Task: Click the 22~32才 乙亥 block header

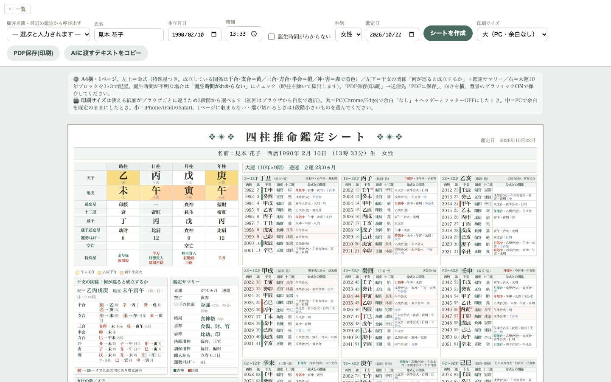Action: pyautogui.click(x=489, y=179)
